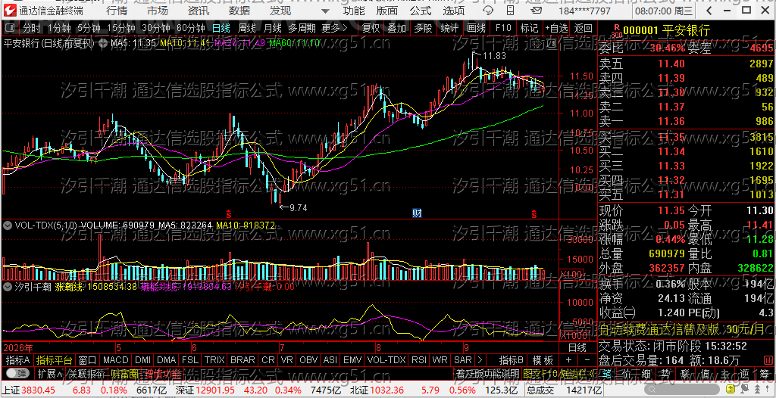Open the 选项 menu
776x398 pixels.
coord(454,11)
